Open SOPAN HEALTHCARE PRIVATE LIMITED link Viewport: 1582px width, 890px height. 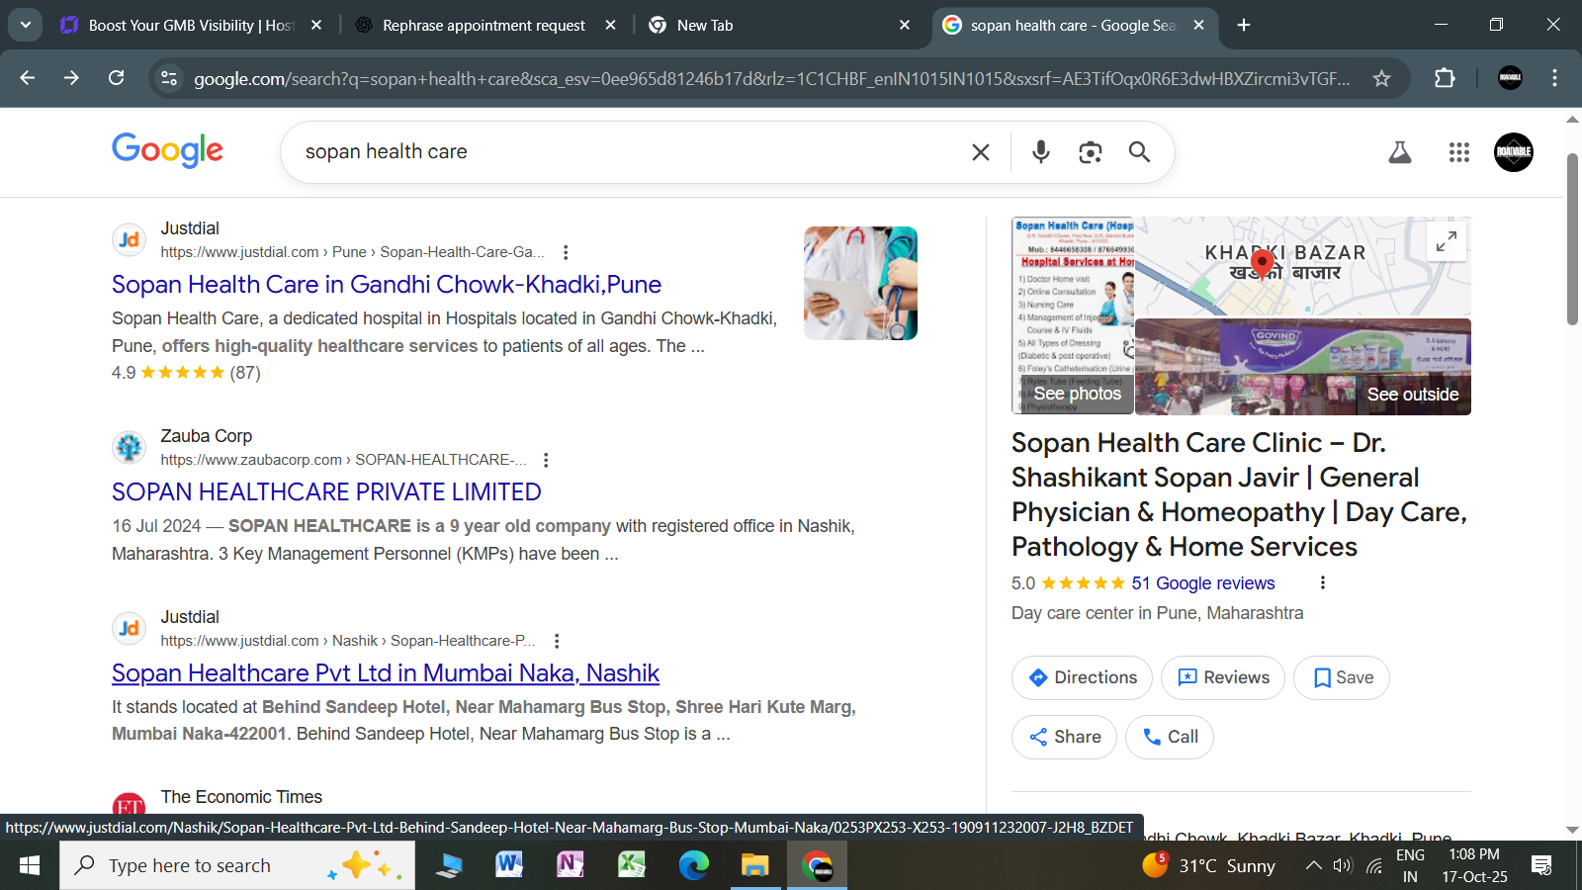(326, 492)
